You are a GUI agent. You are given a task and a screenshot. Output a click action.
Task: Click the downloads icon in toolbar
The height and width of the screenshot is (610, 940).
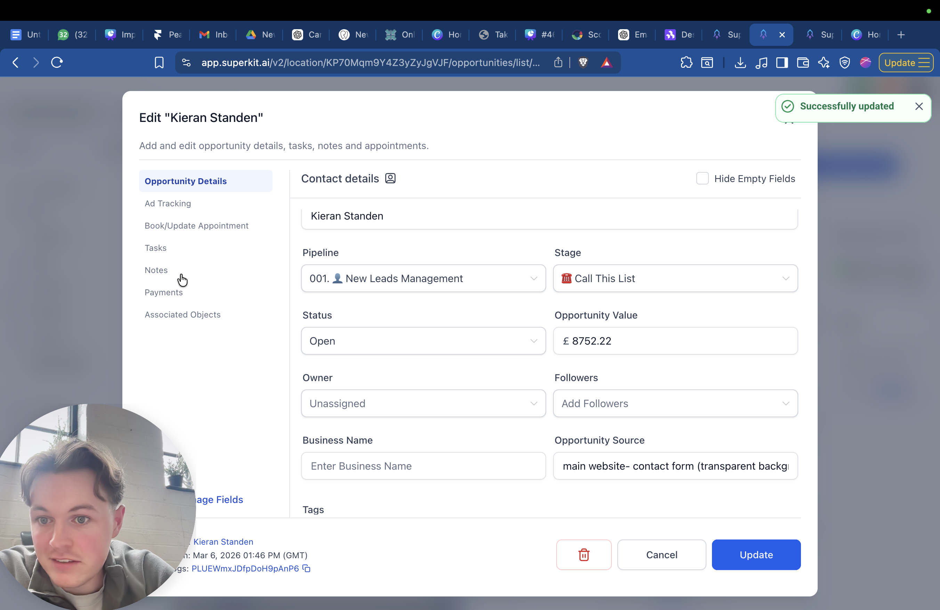pyautogui.click(x=740, y=63)
